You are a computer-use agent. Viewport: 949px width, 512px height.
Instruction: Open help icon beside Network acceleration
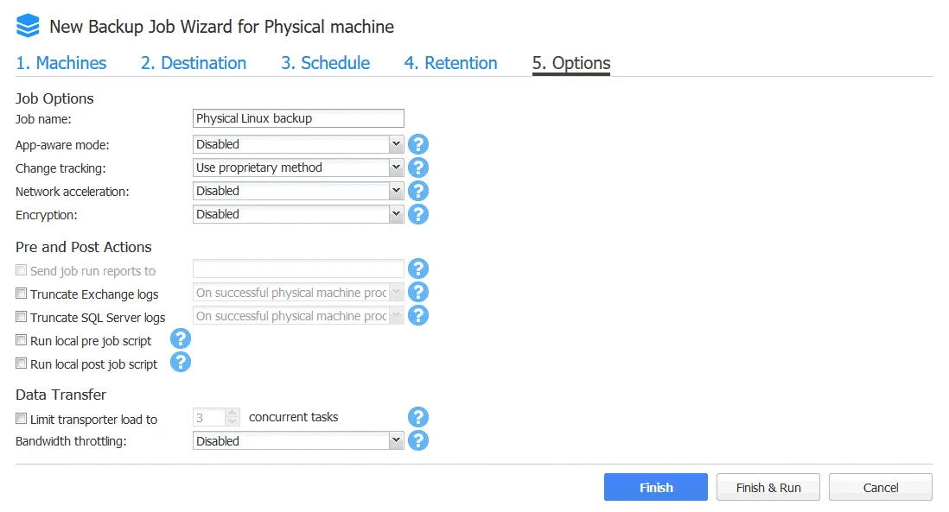tap(418, 191)
